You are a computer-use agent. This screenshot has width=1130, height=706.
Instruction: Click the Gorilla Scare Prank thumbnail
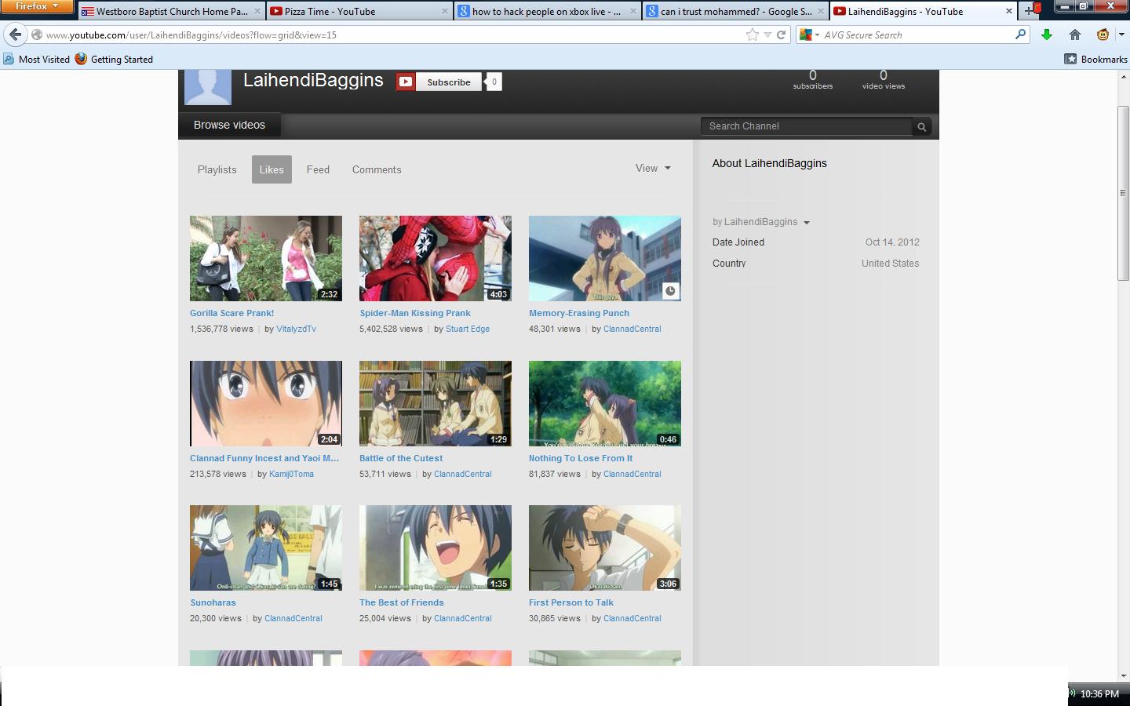tap(266, 258)
